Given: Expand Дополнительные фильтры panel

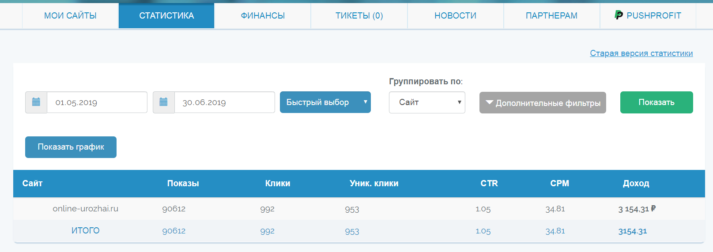Looking at the screenshot, I should coord(543,103).
